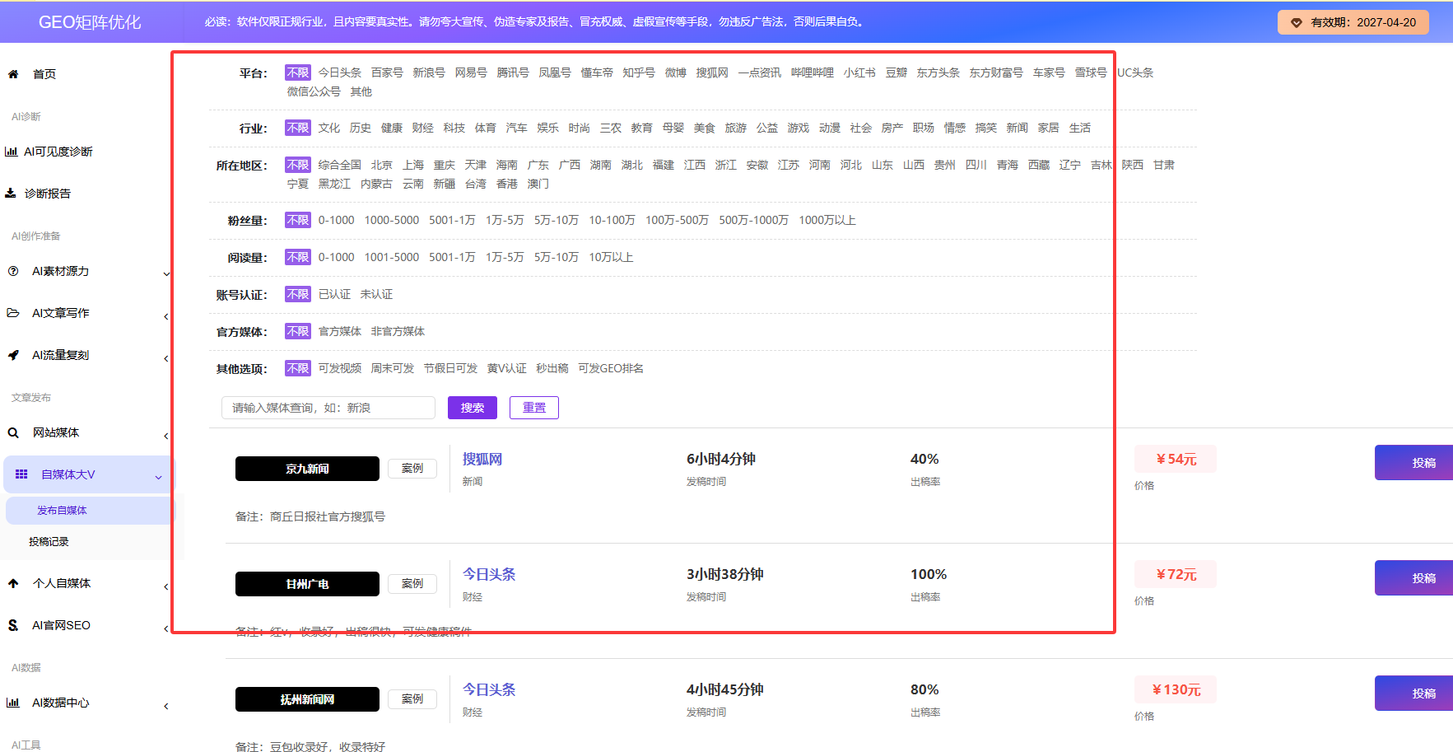The width and height of the screenshot is (1453, 752).
Task: Click 投稿 for the 甘州广电 row
Action: [x=1414, y=578]
